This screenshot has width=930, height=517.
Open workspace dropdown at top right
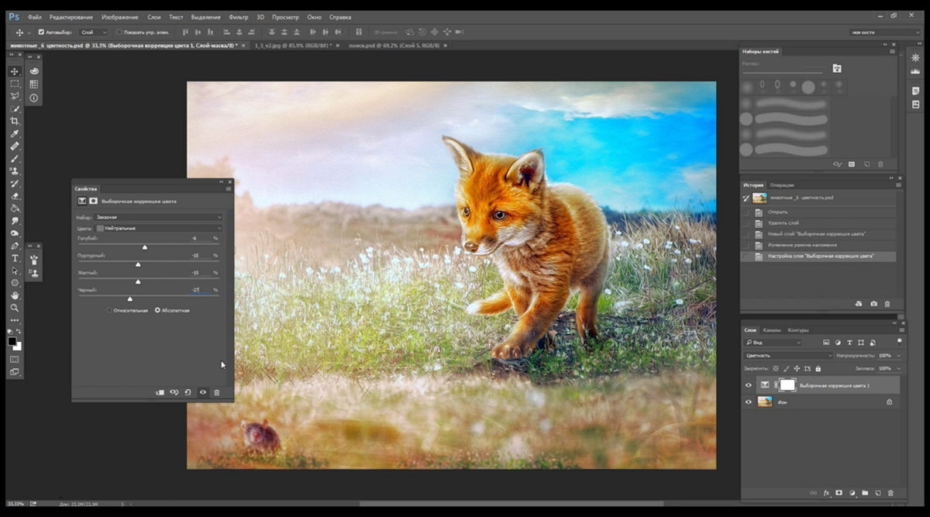[x=883, y=33]
